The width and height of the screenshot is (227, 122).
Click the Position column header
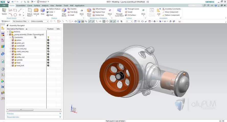(50, 29)
